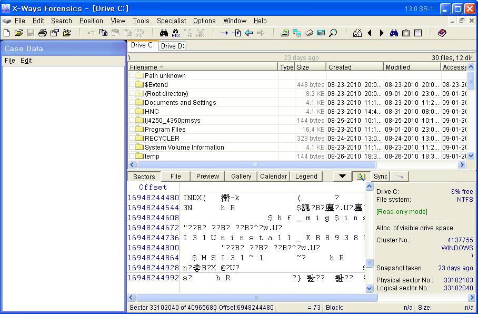Click the Go To Offset arrow icon
This screenshot has height=314, width=478.
[224, 33]
